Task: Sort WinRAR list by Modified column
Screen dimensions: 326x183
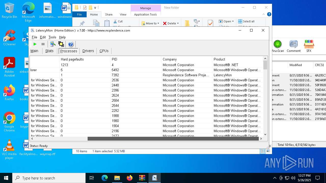Action: tap(300, 65)
